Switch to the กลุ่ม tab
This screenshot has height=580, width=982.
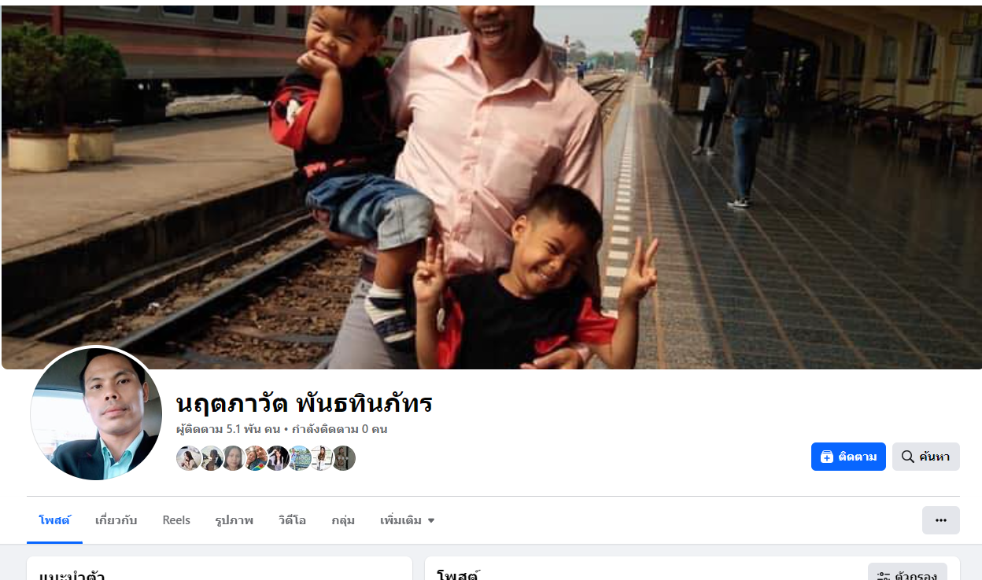click(x=343, y=520)
